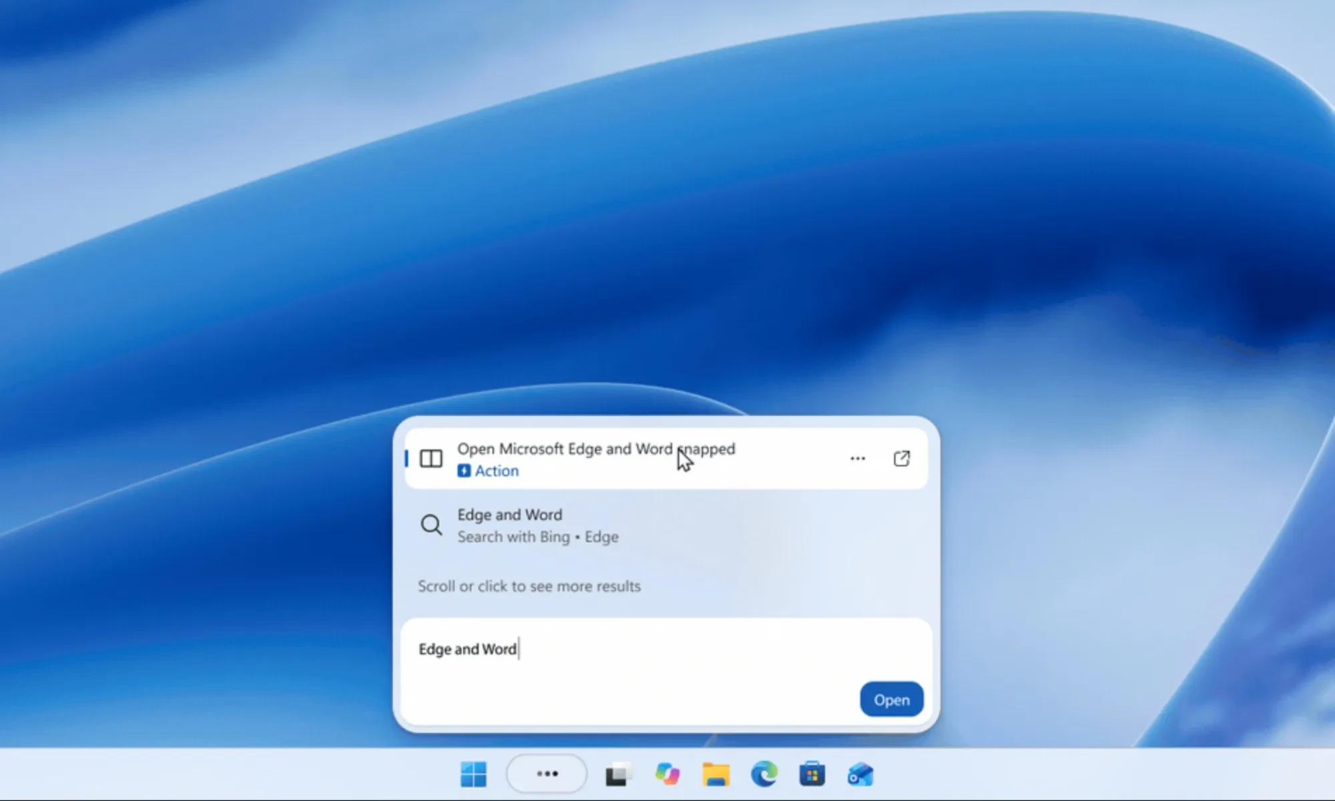Click the open-in-new-window icon on action result
The image size is (1335, 801).
coord(902,459)
